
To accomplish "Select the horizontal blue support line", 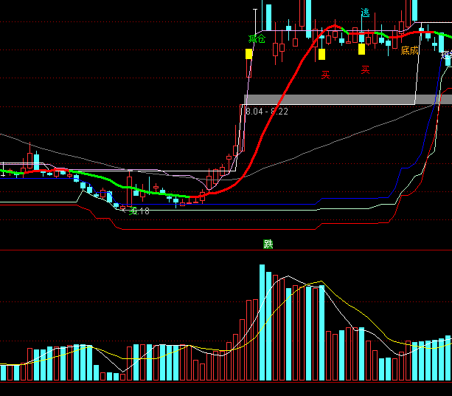I will pos(258,204).
